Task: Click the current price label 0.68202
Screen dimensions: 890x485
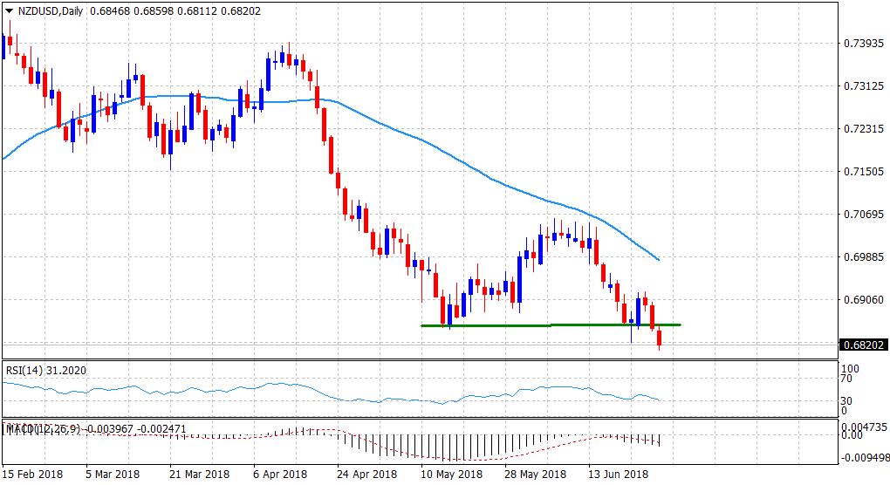Action: pyautogui.click(x=862, y=345)
